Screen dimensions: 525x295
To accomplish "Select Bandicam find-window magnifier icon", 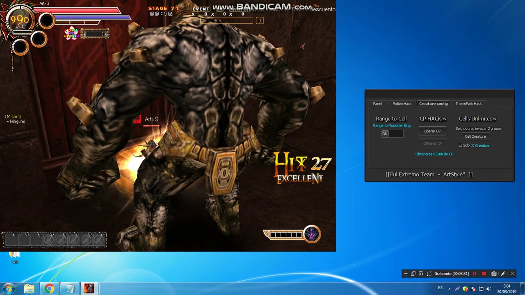I will tap(421, 274).
